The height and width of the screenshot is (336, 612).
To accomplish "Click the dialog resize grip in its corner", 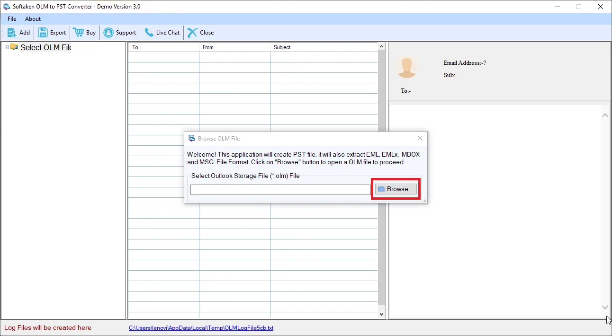I will pos(424,201).
